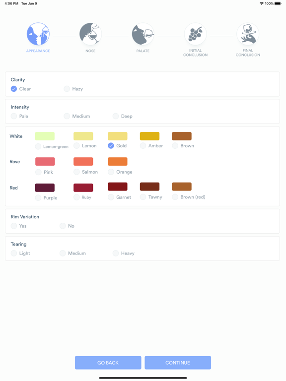Tap the Orange color swatch
The width and height of the screenshot is (286, 381).
(x=118, y=161)
